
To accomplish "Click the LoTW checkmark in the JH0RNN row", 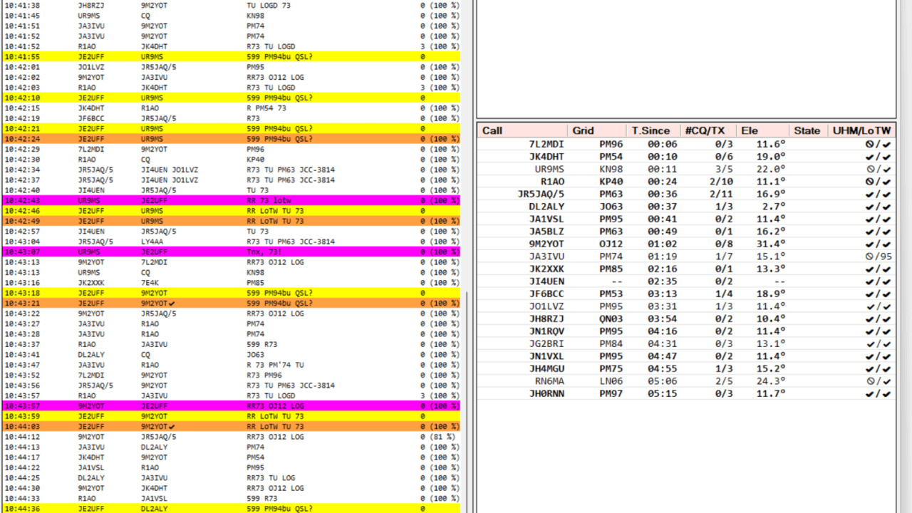I will click(887, 393).
